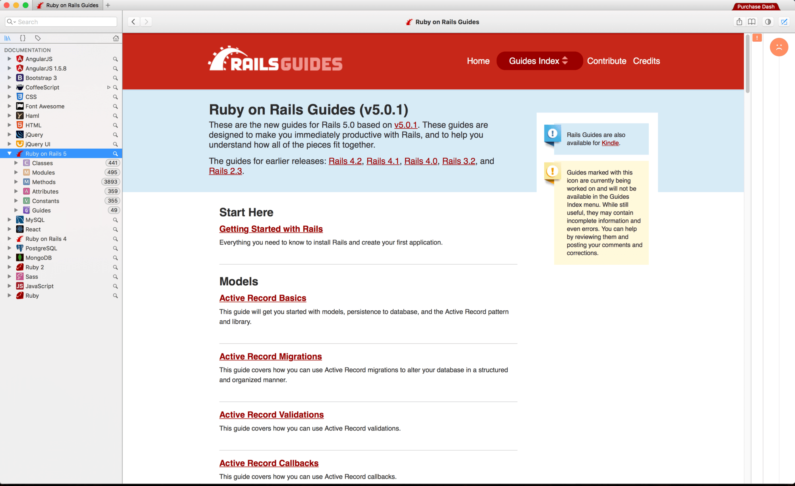The width and height of the screenshot is (795, 486).
Task: Switch to the snippets braces tab
Action: coord(23,38)
